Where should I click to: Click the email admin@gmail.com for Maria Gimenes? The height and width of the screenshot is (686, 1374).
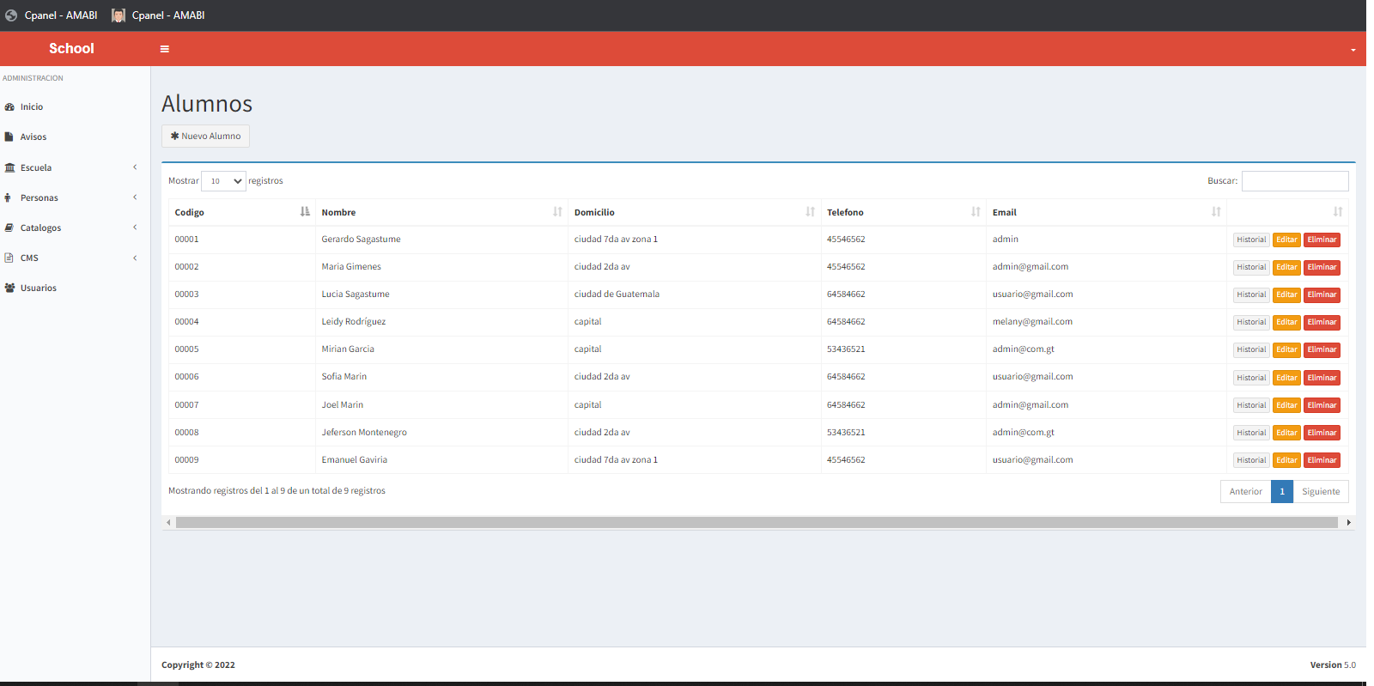tap(1030, 267)
